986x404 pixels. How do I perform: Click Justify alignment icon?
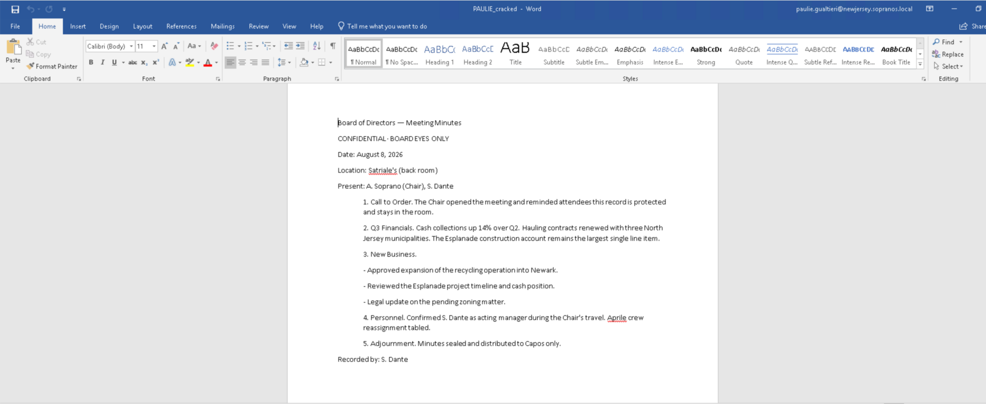pyautogui.click(x=266, y=62)
